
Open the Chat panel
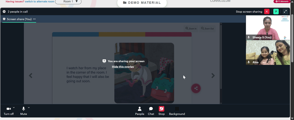[151, 111]
